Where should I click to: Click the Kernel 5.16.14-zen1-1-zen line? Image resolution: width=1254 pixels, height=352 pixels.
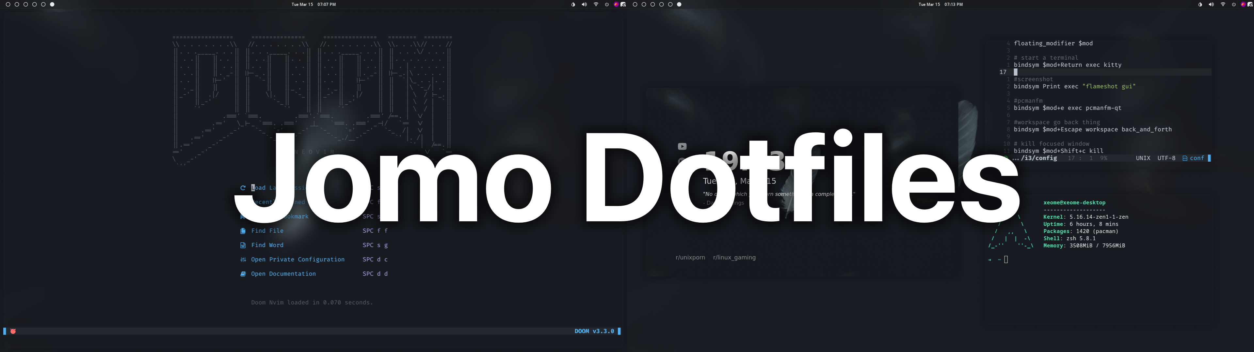coord(1085,217)
